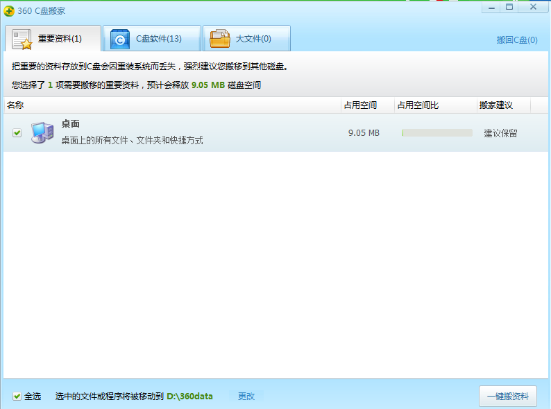
Task: Click the 桌面上的所有文件 description text
Action: 132,141
